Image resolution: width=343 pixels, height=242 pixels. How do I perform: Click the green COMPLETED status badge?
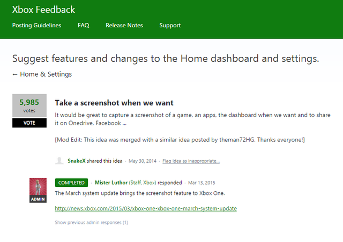[71, 183]
